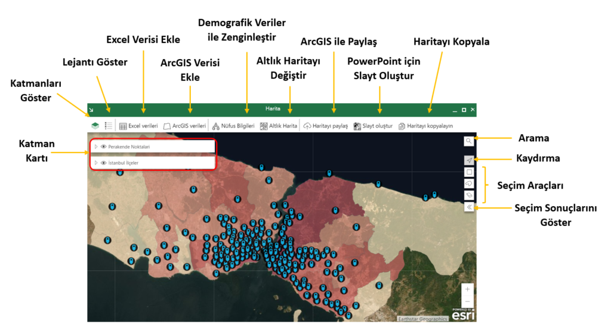Select the rectangle selection tool
This screenshot has width=611, height=336.
pyautogui.click(x=469, y=172)
